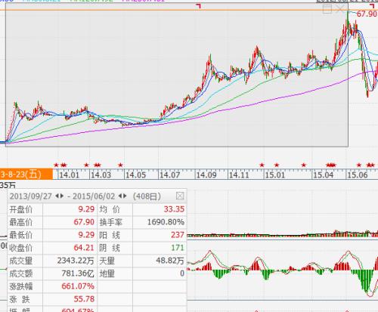Click the red flag marker near 67.90
The height and width of the screenshot is (312, 378).
[x=372, y=6]
